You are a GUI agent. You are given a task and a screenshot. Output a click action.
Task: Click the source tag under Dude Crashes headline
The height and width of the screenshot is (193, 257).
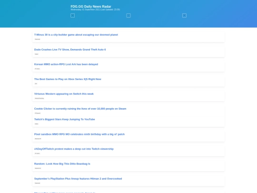tap(37, 54)
